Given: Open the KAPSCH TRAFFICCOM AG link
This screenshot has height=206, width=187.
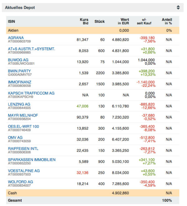Looking at the screenshot, I should pos(31,93).
